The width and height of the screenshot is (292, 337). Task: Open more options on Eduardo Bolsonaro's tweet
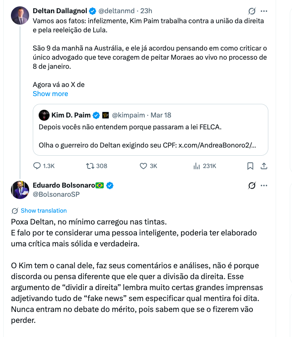pos(263,186)
